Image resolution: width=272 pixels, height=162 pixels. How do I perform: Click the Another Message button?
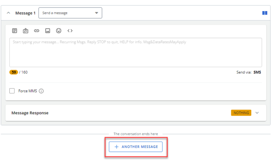pos(136,147)
